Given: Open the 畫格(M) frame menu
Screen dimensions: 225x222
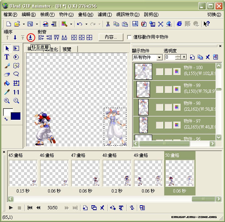Looking at the screenshot, I should click(86, 15).
